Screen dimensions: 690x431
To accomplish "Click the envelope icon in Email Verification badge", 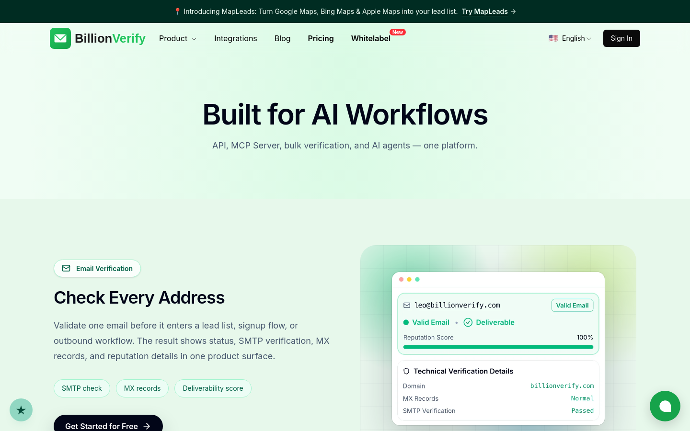I will tap(66, 269).
